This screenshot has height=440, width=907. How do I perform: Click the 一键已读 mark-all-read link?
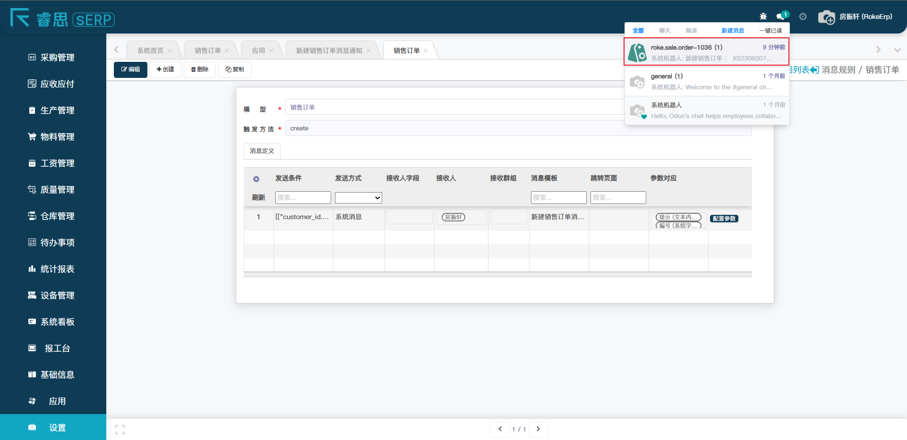click(x=770, y=31)
